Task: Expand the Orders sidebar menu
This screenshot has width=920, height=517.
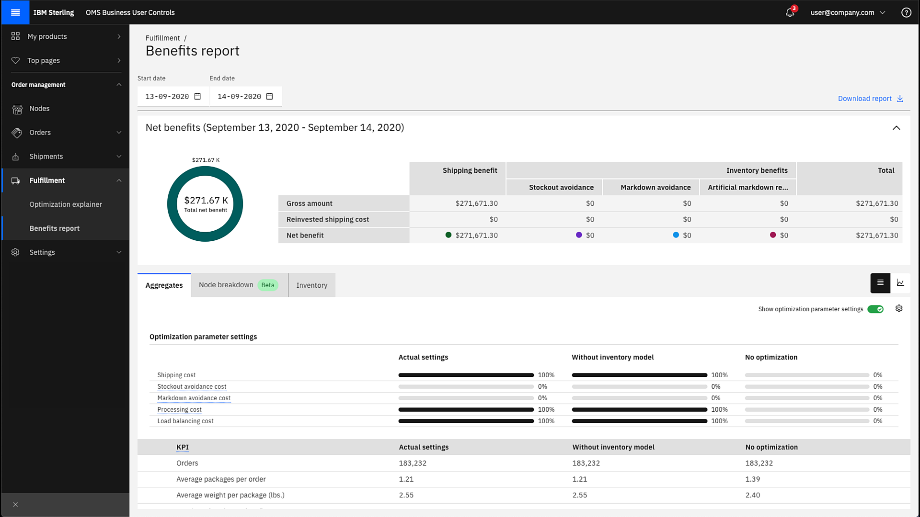Action: (65, 133)
